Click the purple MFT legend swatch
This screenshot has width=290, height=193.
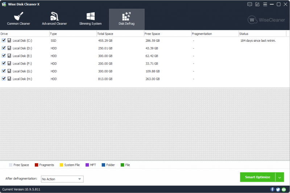[x=87, y=165]
